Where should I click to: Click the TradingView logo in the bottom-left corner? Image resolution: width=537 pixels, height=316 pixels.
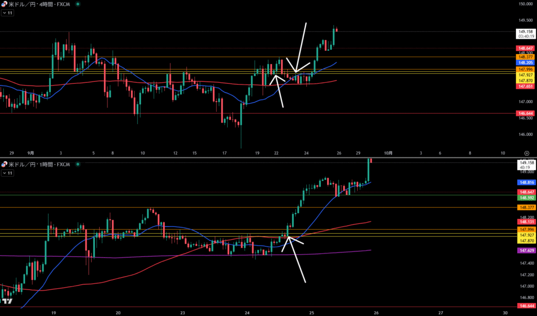coord(7,302)
